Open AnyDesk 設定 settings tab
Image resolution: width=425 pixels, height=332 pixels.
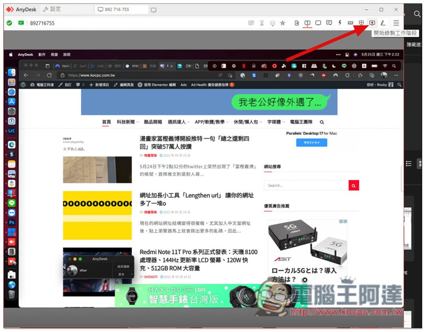[x=66, y=9]
